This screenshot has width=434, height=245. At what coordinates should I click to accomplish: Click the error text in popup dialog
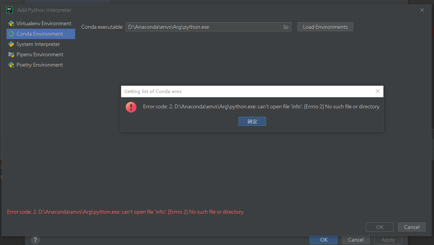(261, 107)
